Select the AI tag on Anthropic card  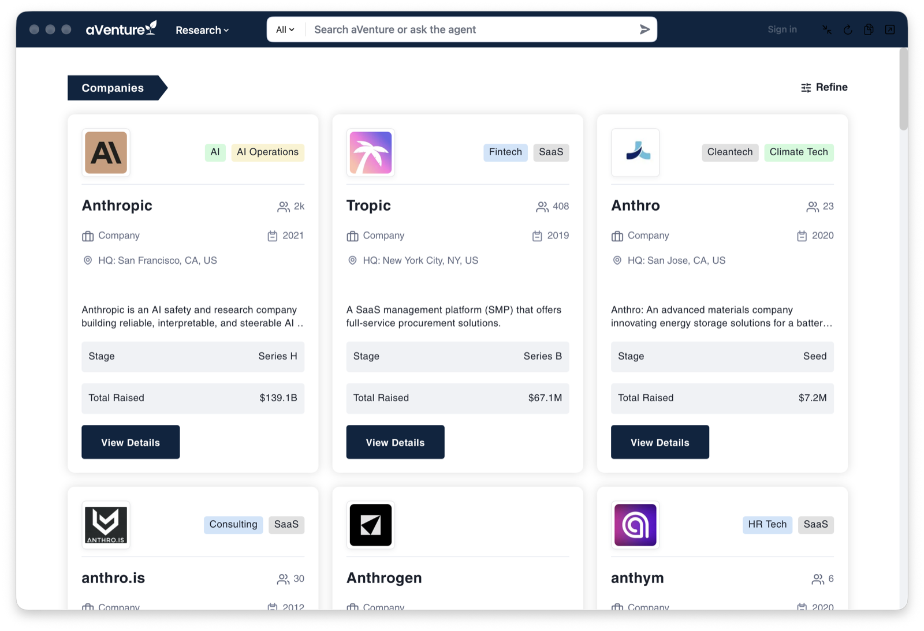click(215, 152)
